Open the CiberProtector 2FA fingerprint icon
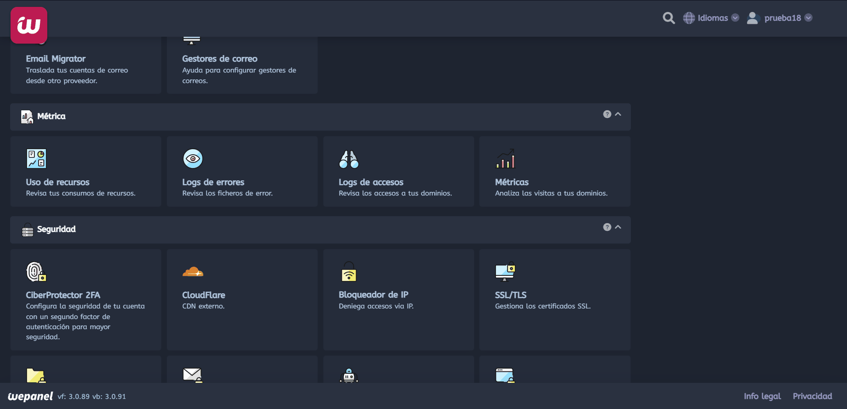This screenshot has width=847, height=409. point(36,272)
